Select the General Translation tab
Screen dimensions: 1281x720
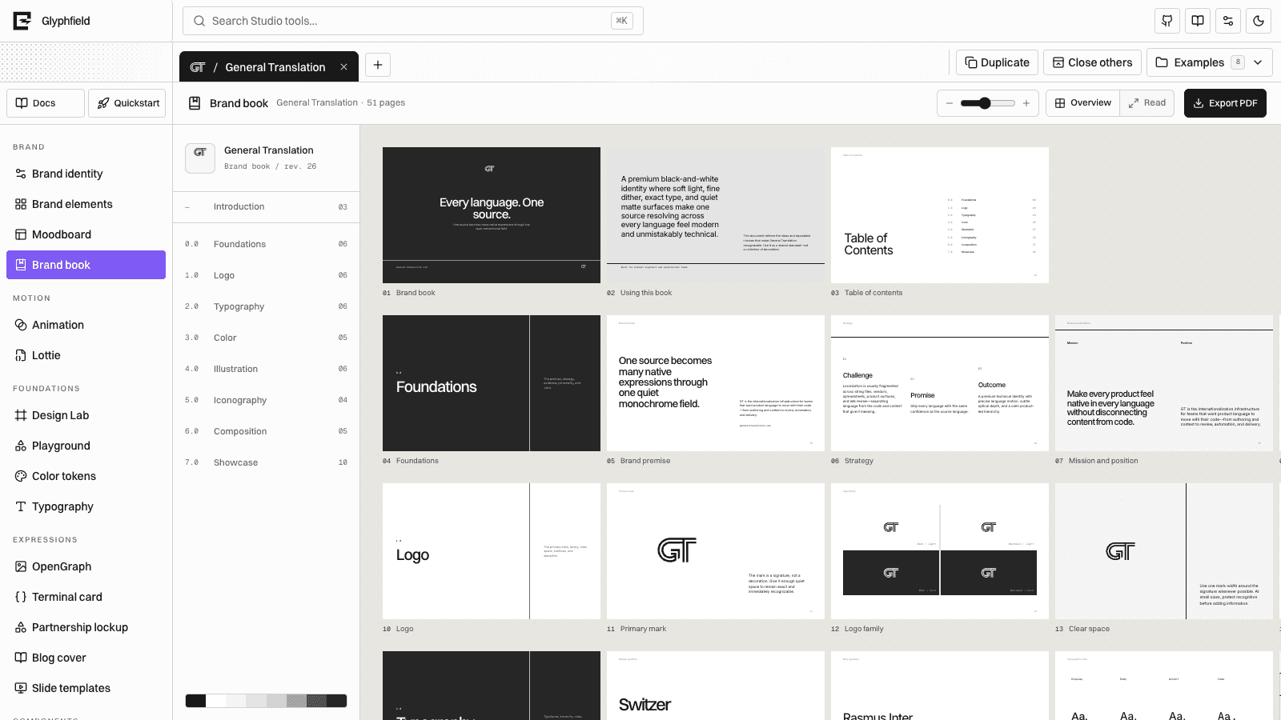pos(269,67)
